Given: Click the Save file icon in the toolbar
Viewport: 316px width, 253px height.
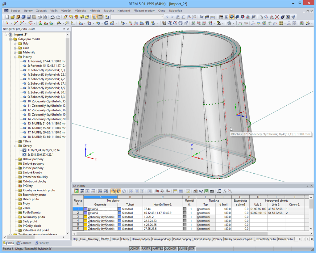Looking at the screenshot, I should (x=29, y=17).
